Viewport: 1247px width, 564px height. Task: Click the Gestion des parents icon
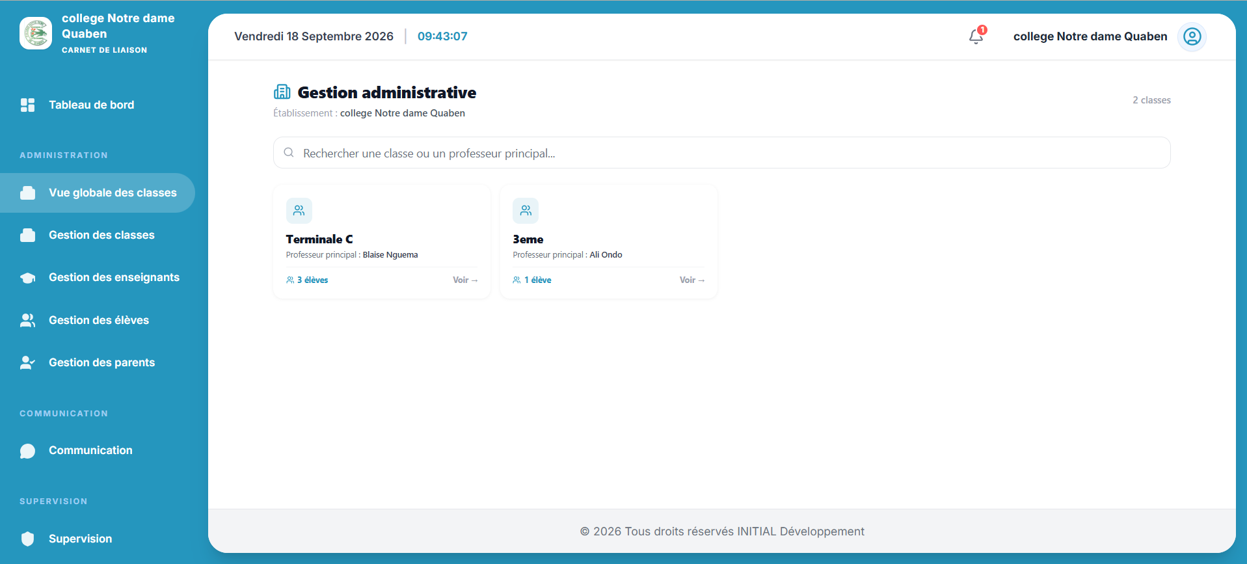pyautogui.click(x=27, y=362)
